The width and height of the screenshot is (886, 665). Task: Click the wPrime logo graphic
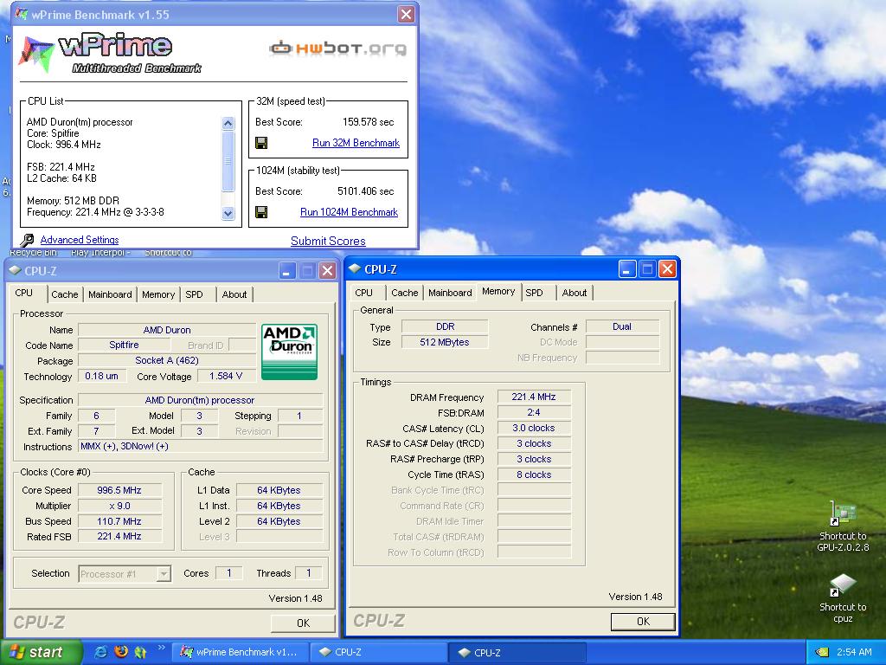click(110, 53)
